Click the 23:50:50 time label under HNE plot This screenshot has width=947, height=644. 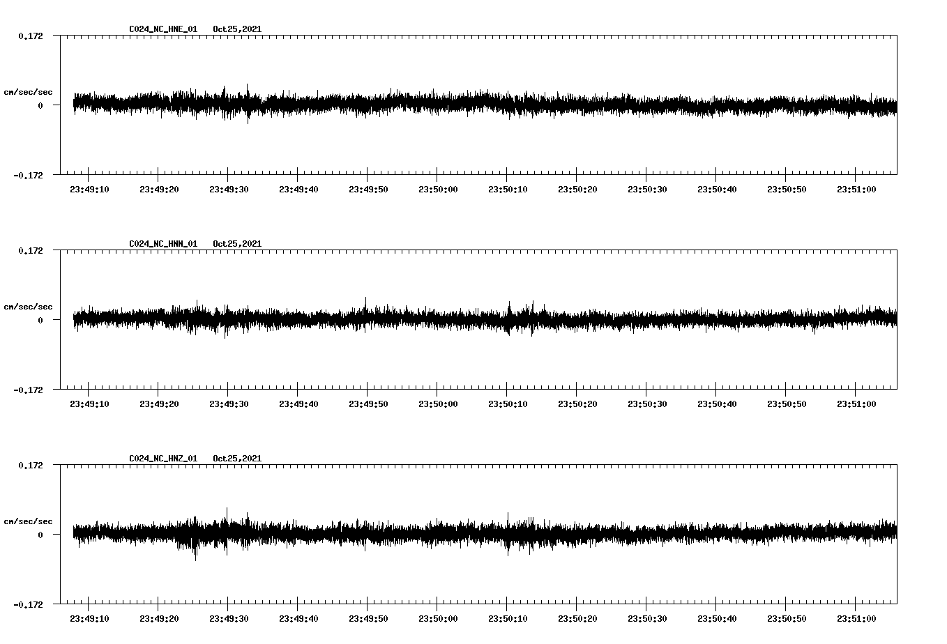(x=786, y=189)
